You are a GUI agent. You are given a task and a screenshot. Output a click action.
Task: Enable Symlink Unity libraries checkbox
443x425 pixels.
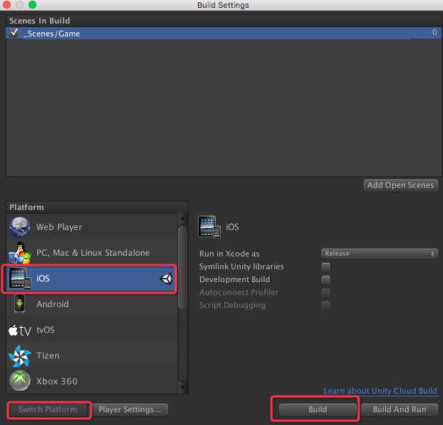point(326,266)
